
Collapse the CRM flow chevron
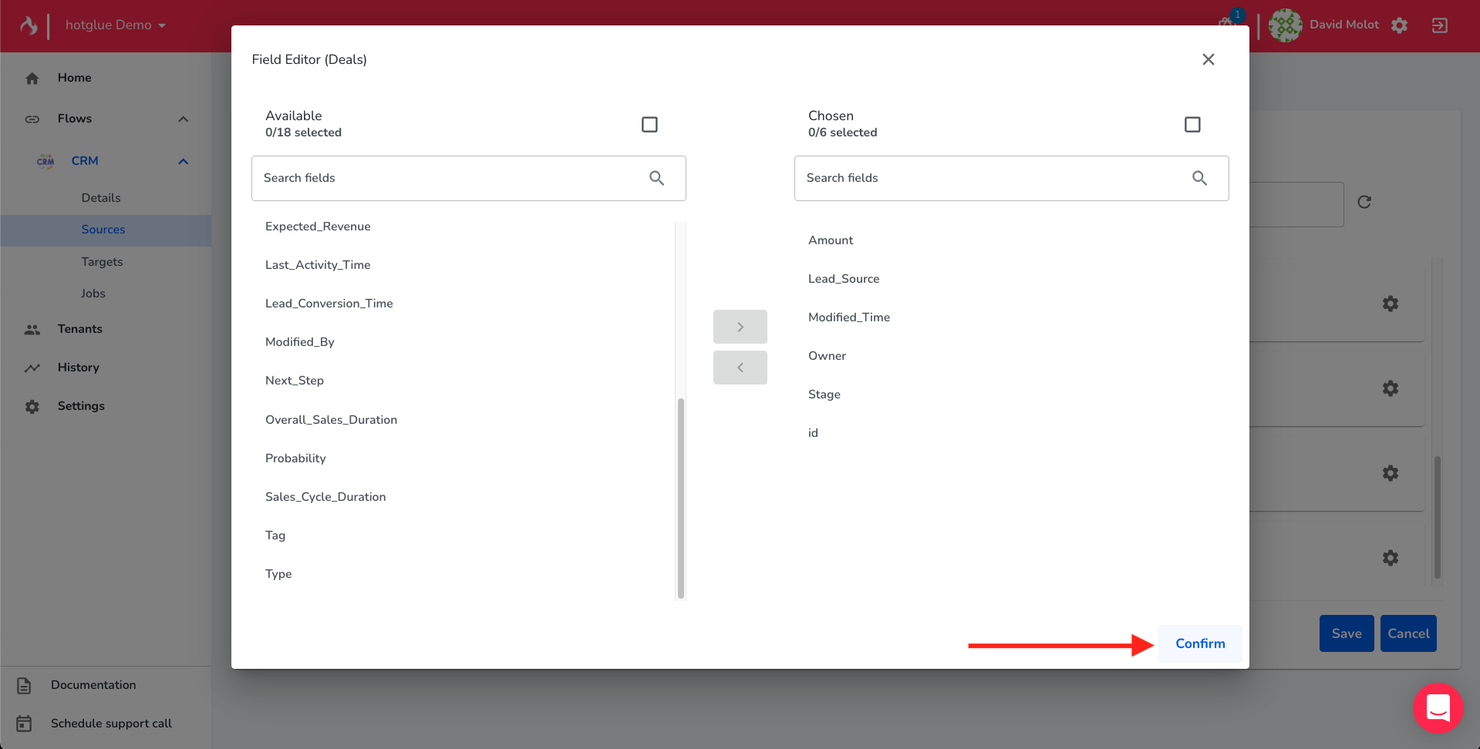[183, 161]
